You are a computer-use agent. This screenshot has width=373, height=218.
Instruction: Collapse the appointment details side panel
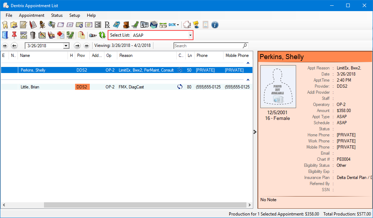pos(255,132)
